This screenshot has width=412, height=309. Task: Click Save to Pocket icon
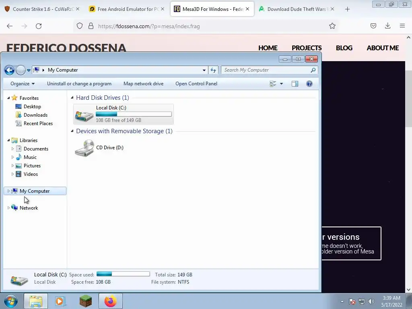[373, 26]
